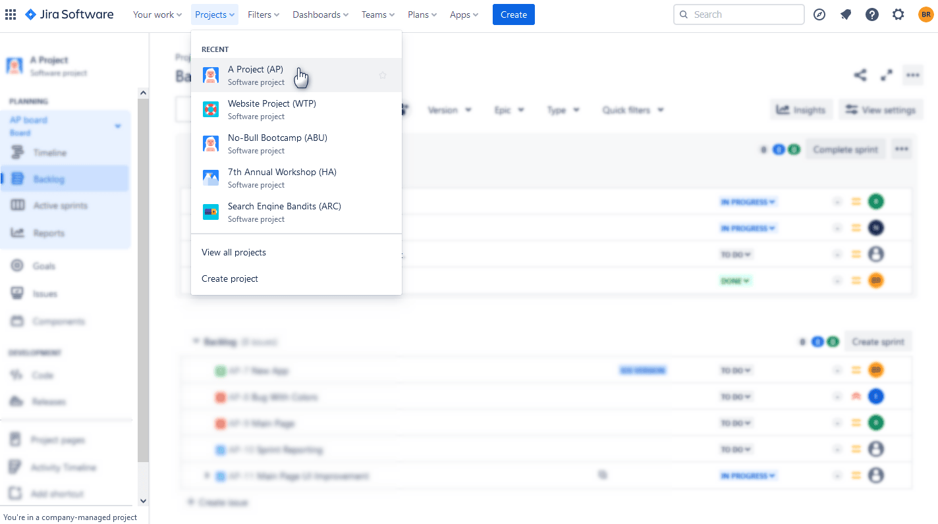Select Website Project (WTP) from the list
938x524 pixels.
pos(296,109)
